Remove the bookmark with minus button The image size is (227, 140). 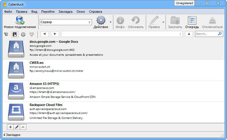pos(23,127)
